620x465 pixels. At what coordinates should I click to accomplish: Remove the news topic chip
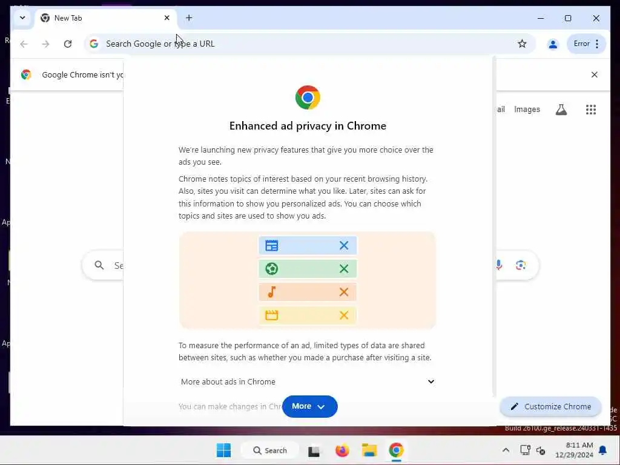click(344, 246)
